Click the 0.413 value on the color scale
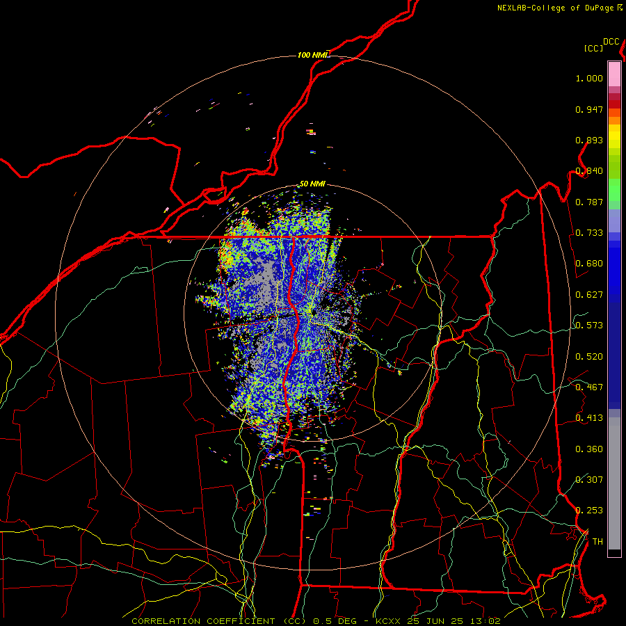Viewport: 626px width, 626px height. click(x=589, y=418)
